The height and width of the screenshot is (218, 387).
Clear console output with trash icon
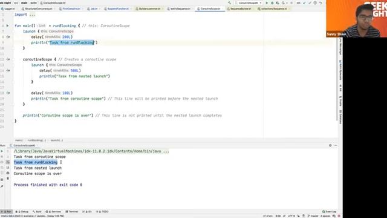(x=8, y=179)
